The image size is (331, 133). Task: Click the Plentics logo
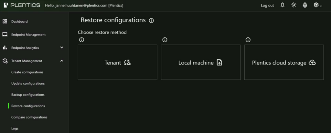(x=22, y=5)
